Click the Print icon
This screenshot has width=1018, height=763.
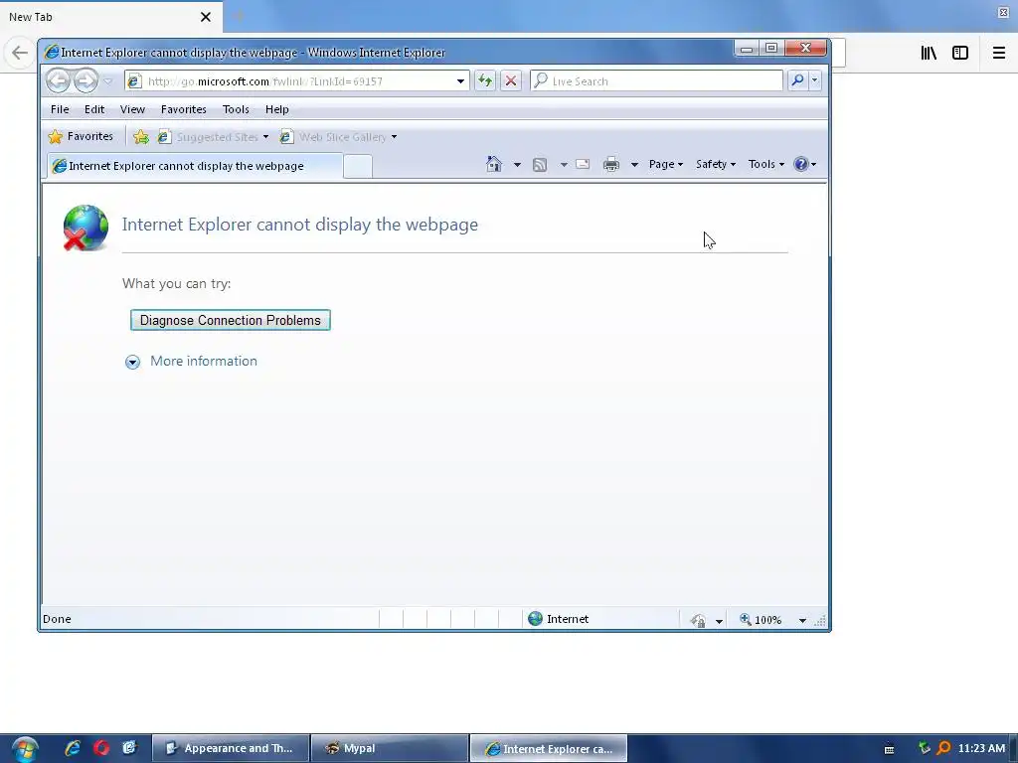coord(611,165)
